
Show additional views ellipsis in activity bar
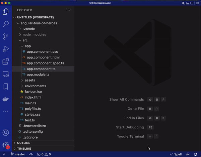[x=6, y=111]
